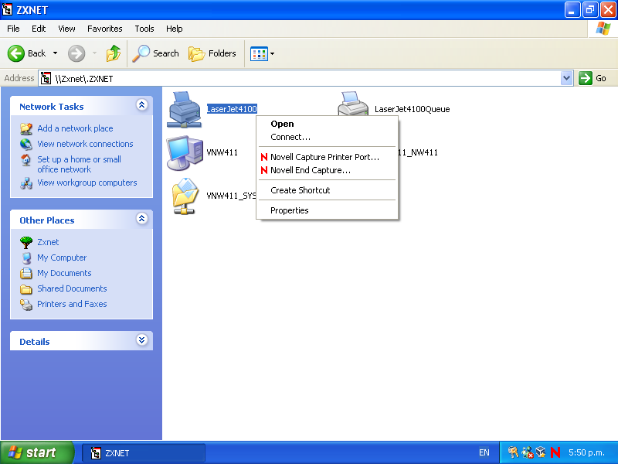Click the Up folder icon

(x=113, y=53)
